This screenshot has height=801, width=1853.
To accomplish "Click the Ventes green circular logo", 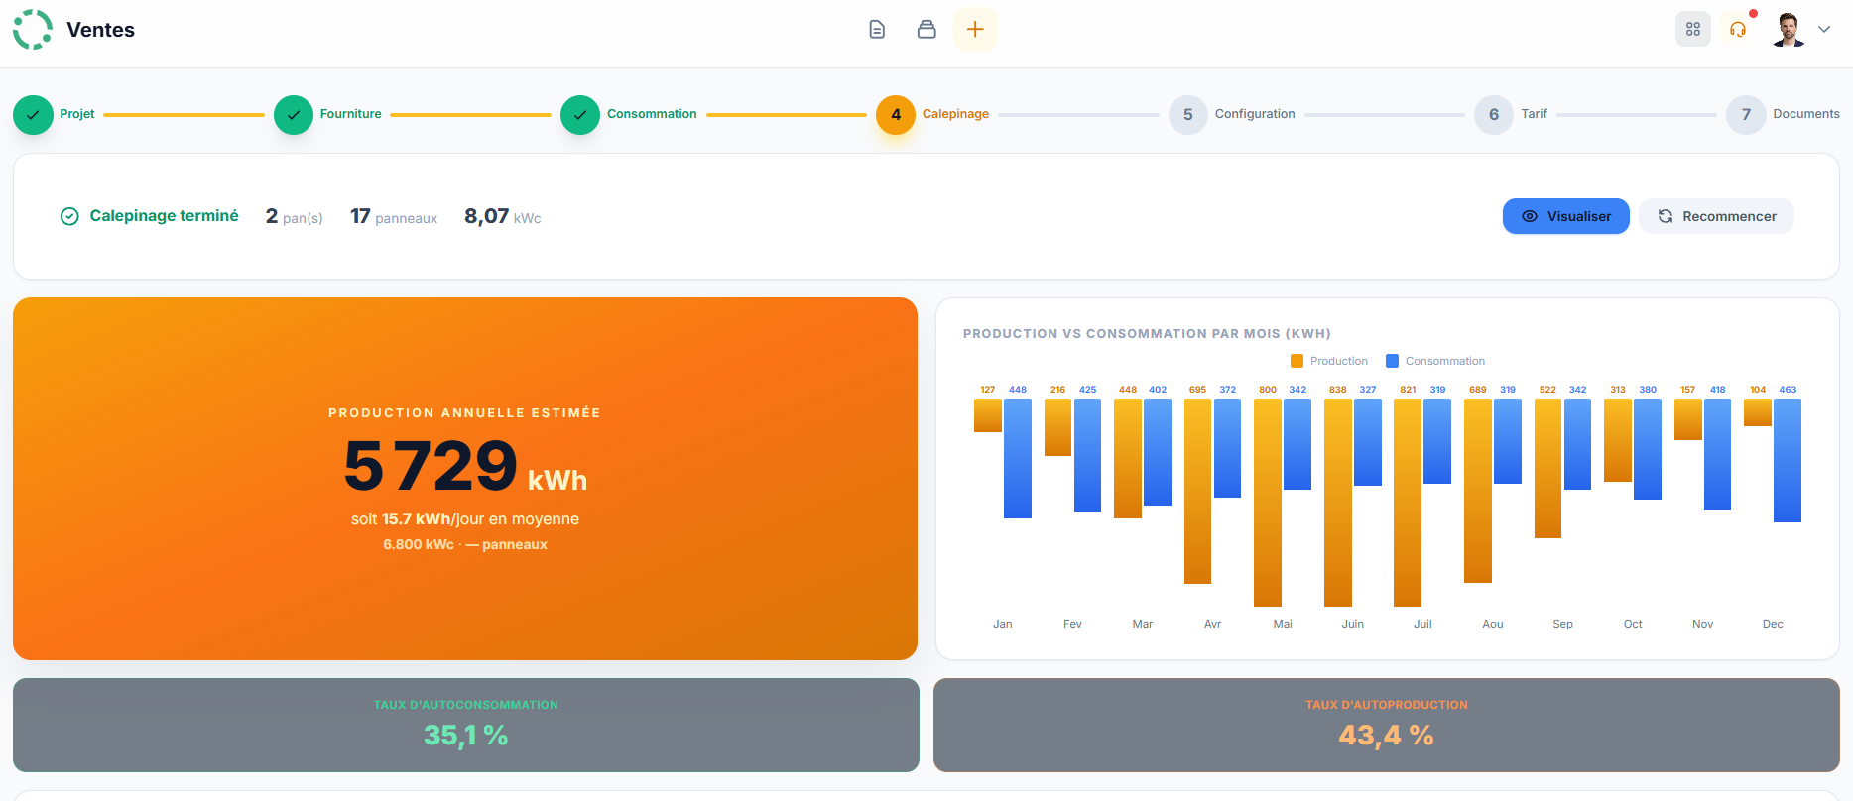I will pos(33,30).
